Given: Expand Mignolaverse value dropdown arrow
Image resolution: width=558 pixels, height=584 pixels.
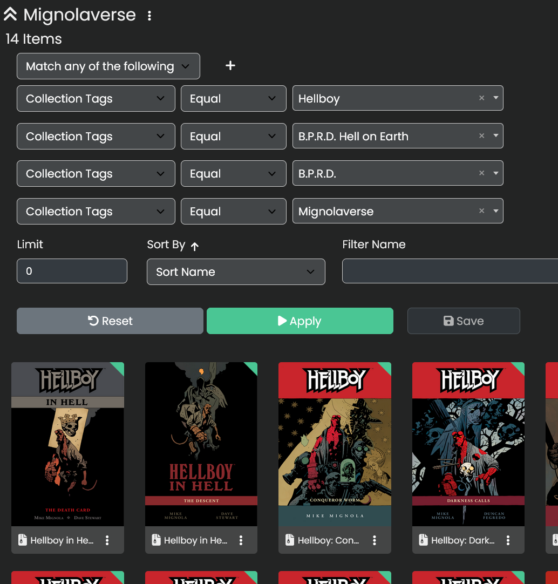Looking at the screenshot, I should click(x=496, y=211).
